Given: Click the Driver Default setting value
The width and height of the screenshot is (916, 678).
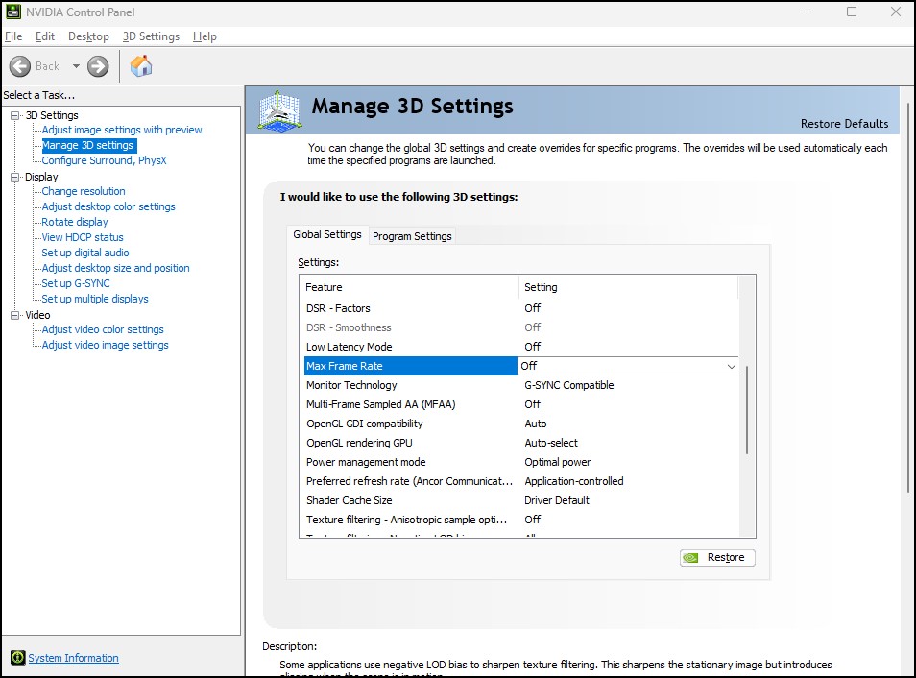Looking at the screenshot, I should point(557,500).
